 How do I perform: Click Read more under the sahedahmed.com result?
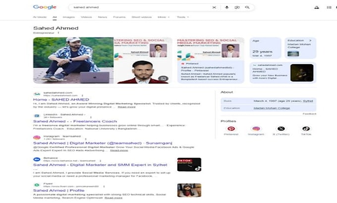point(126,107)
